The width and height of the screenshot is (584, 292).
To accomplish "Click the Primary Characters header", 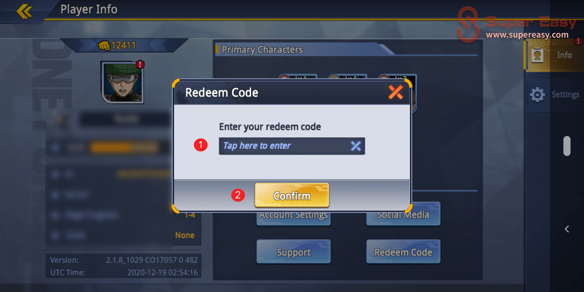I will point(262,49).
